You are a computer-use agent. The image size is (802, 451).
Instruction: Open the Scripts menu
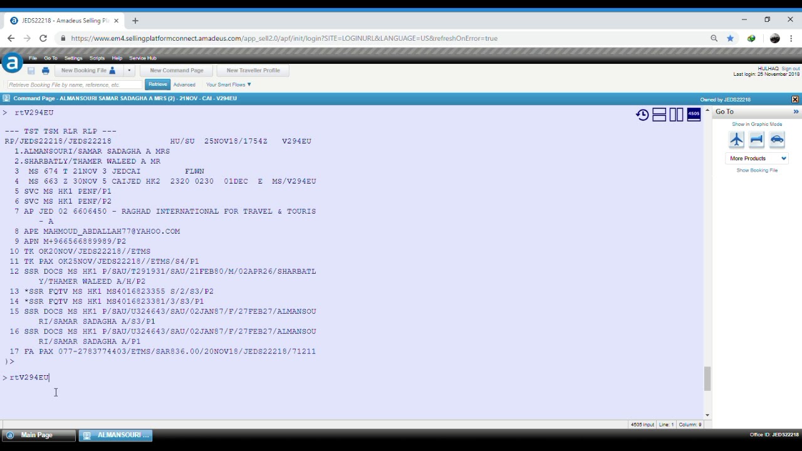[97, 58]
